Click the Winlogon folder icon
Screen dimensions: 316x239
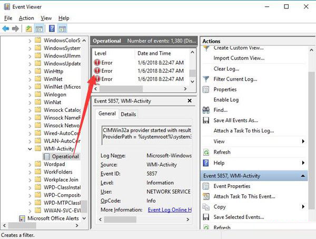38,94
